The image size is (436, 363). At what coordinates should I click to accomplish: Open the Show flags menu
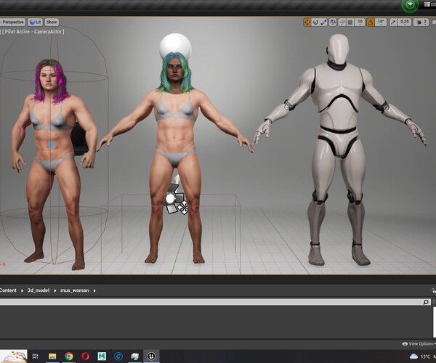click(x=52, y=22)
